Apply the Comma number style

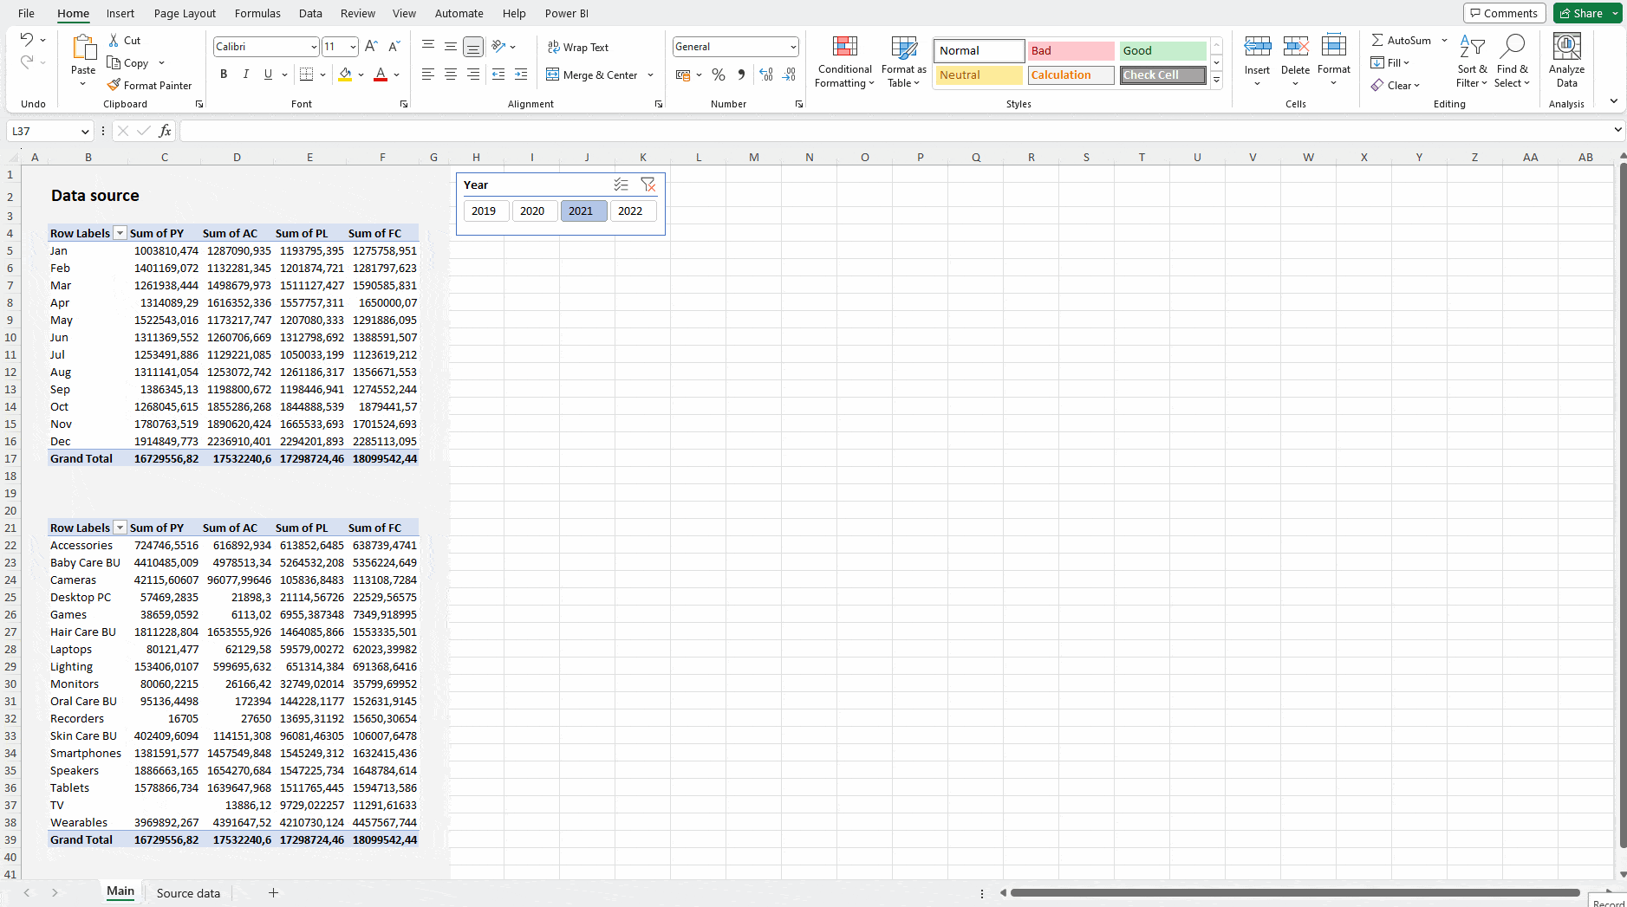(741, 75)
